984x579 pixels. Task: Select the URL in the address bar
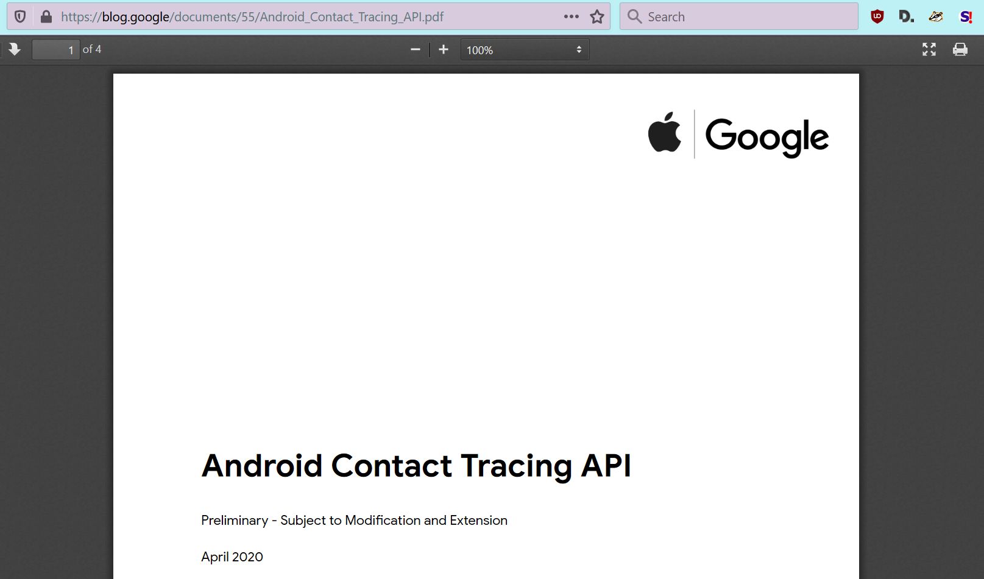pyautogui.click(x=252, y=17)
